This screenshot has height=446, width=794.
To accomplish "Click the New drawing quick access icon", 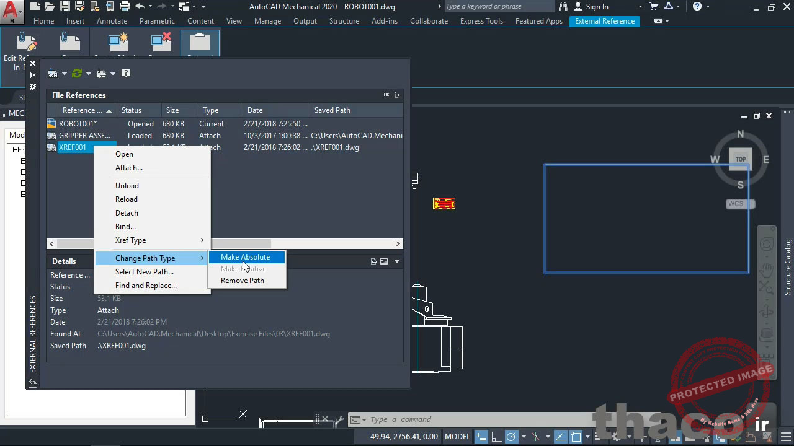I will 35,7.
